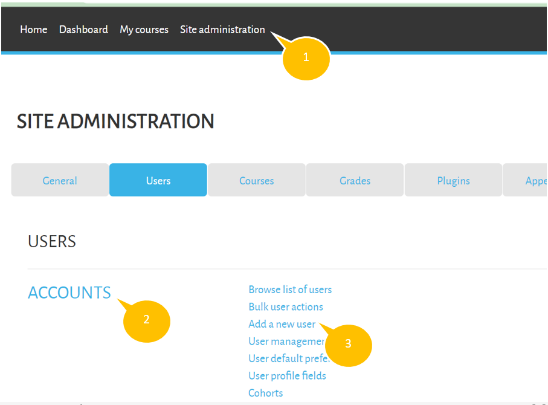Open the User default preferences link
Image resolution: width=548 pixels, height=405 pixels.
pyautogui.click(x=285, y=358)
